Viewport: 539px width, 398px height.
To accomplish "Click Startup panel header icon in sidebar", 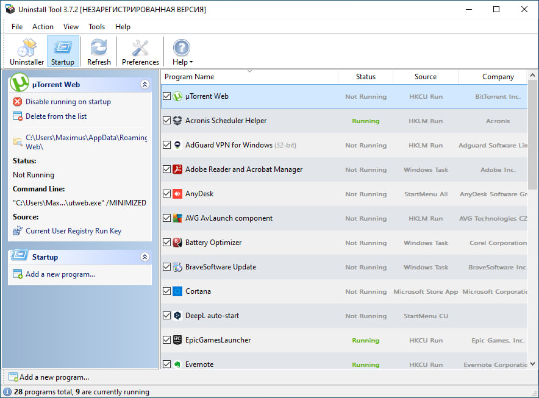I will (x=20, y=255).
